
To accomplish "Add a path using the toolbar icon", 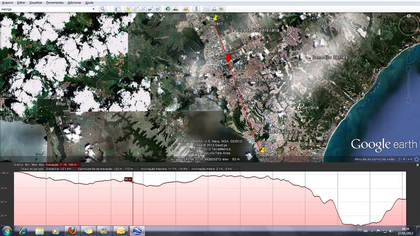I will tap(143, 9).
